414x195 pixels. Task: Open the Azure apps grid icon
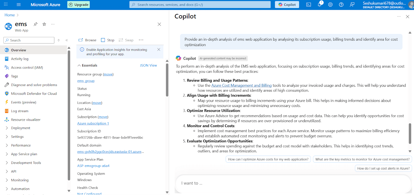[x=6, y=4]
